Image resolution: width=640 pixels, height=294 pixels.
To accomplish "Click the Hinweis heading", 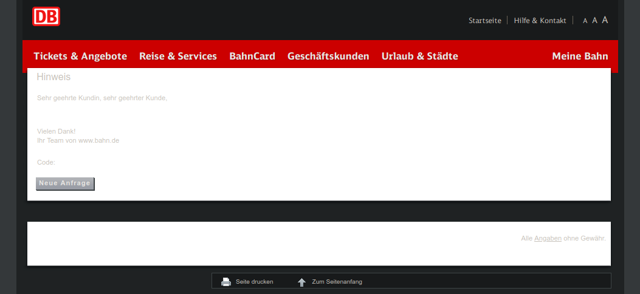I will 53,77.
